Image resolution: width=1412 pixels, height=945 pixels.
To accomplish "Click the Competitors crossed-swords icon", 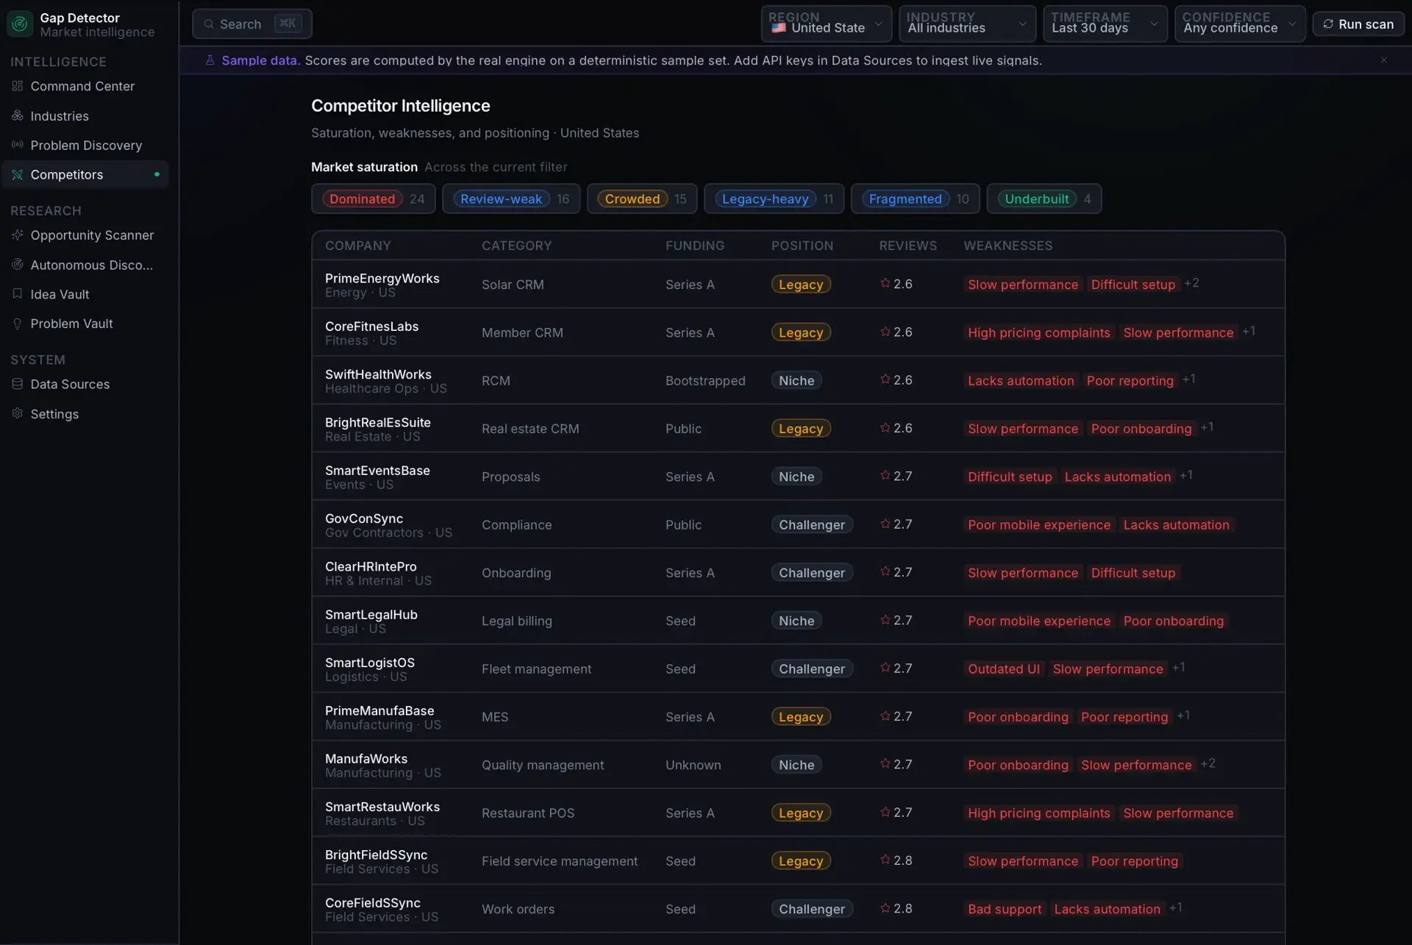I will click(18, 174).
